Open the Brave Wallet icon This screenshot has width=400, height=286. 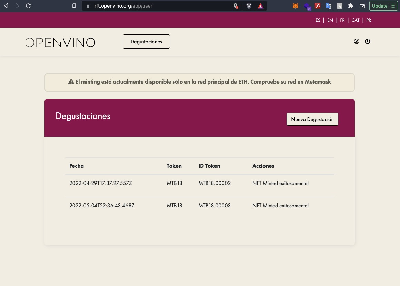click(362, 6)
